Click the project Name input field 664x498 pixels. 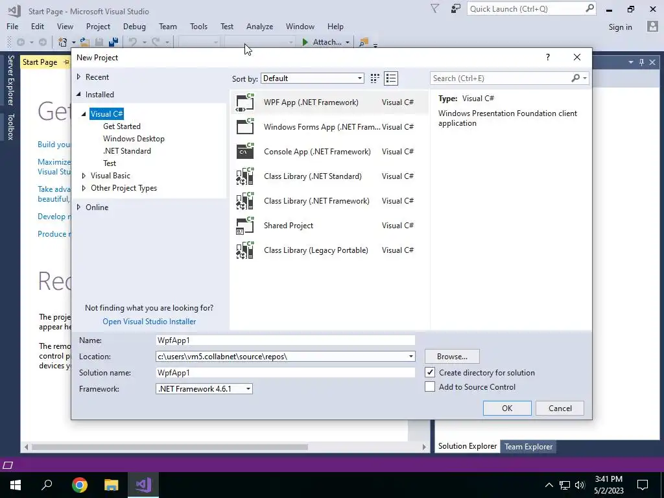pos(285,340)
